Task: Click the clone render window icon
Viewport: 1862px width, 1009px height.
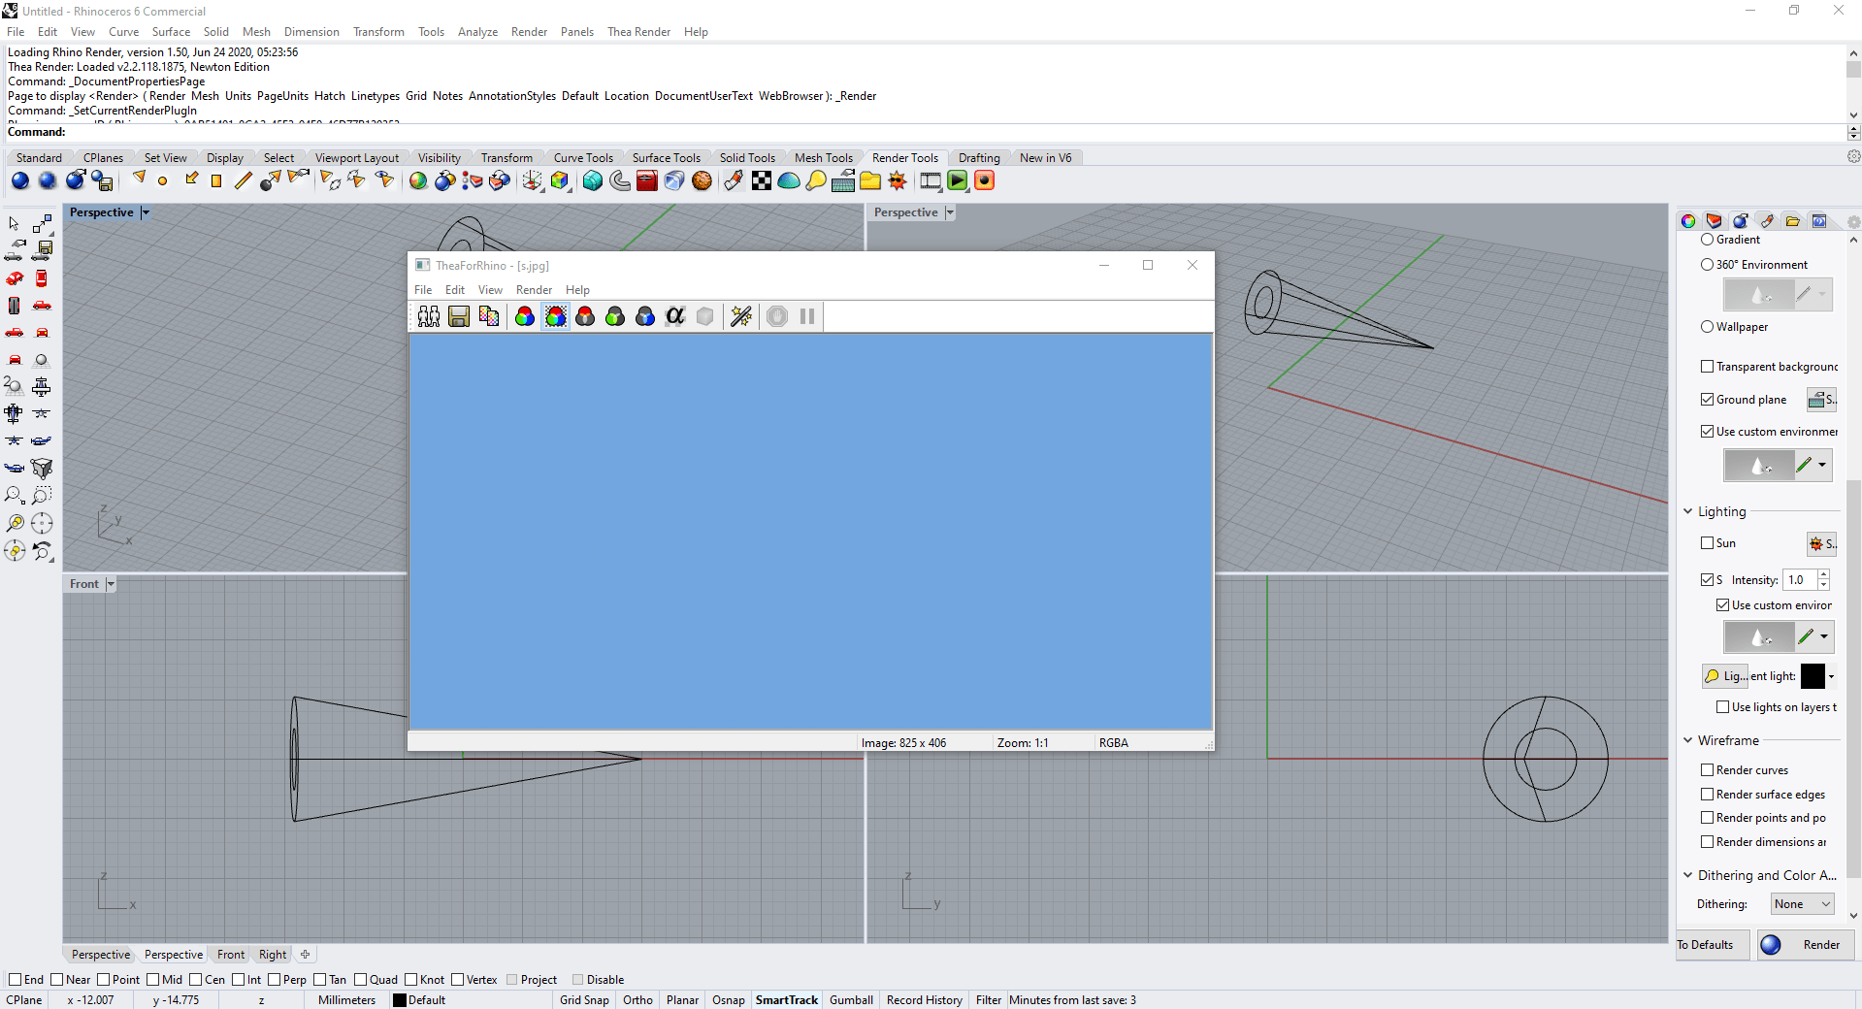Action: click(429, 316)
